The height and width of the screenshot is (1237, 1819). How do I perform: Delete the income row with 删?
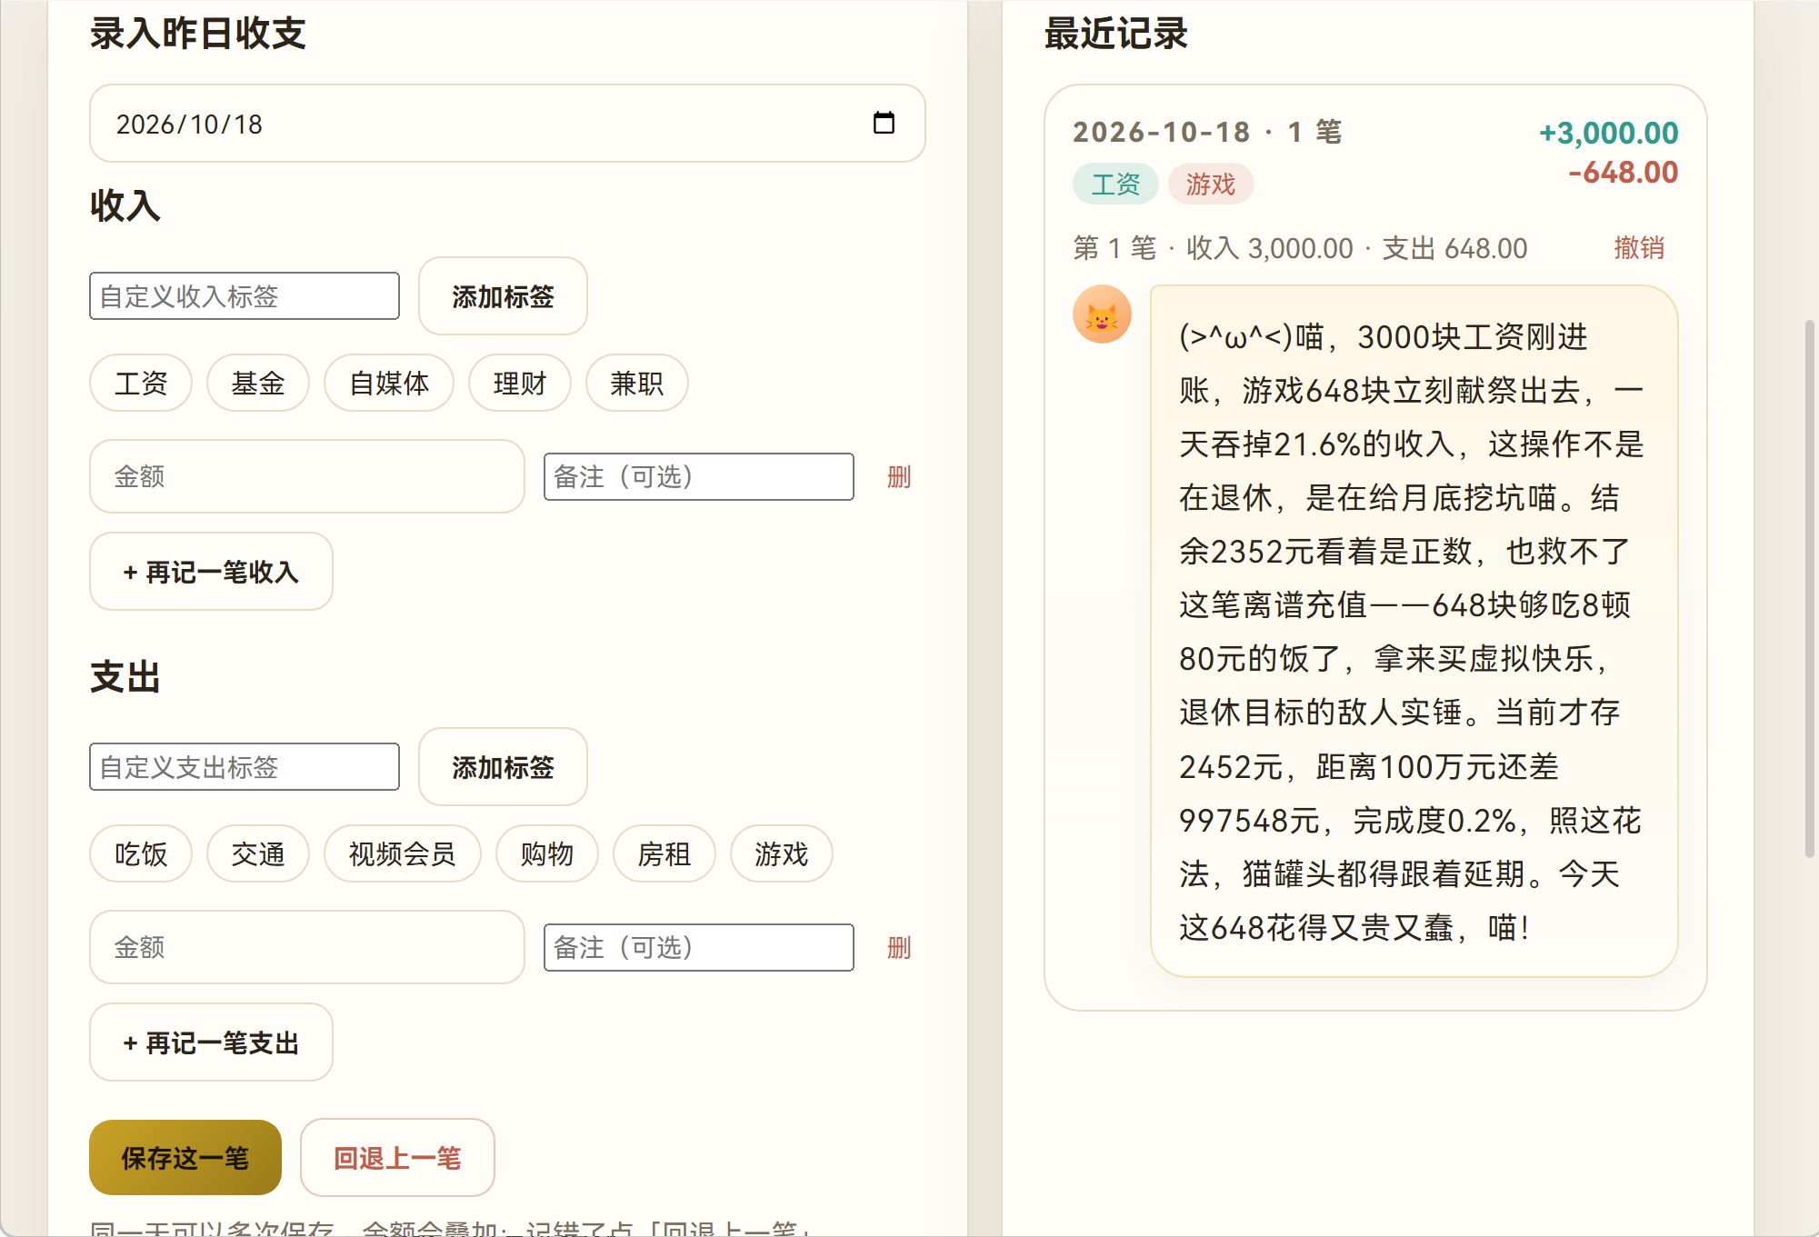(899, 476)
